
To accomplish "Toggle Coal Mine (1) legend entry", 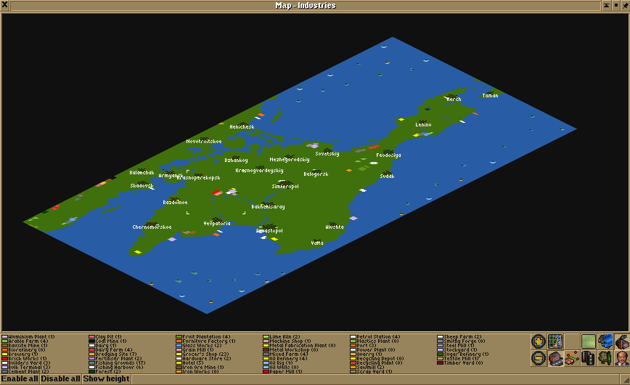I will 107,341.
